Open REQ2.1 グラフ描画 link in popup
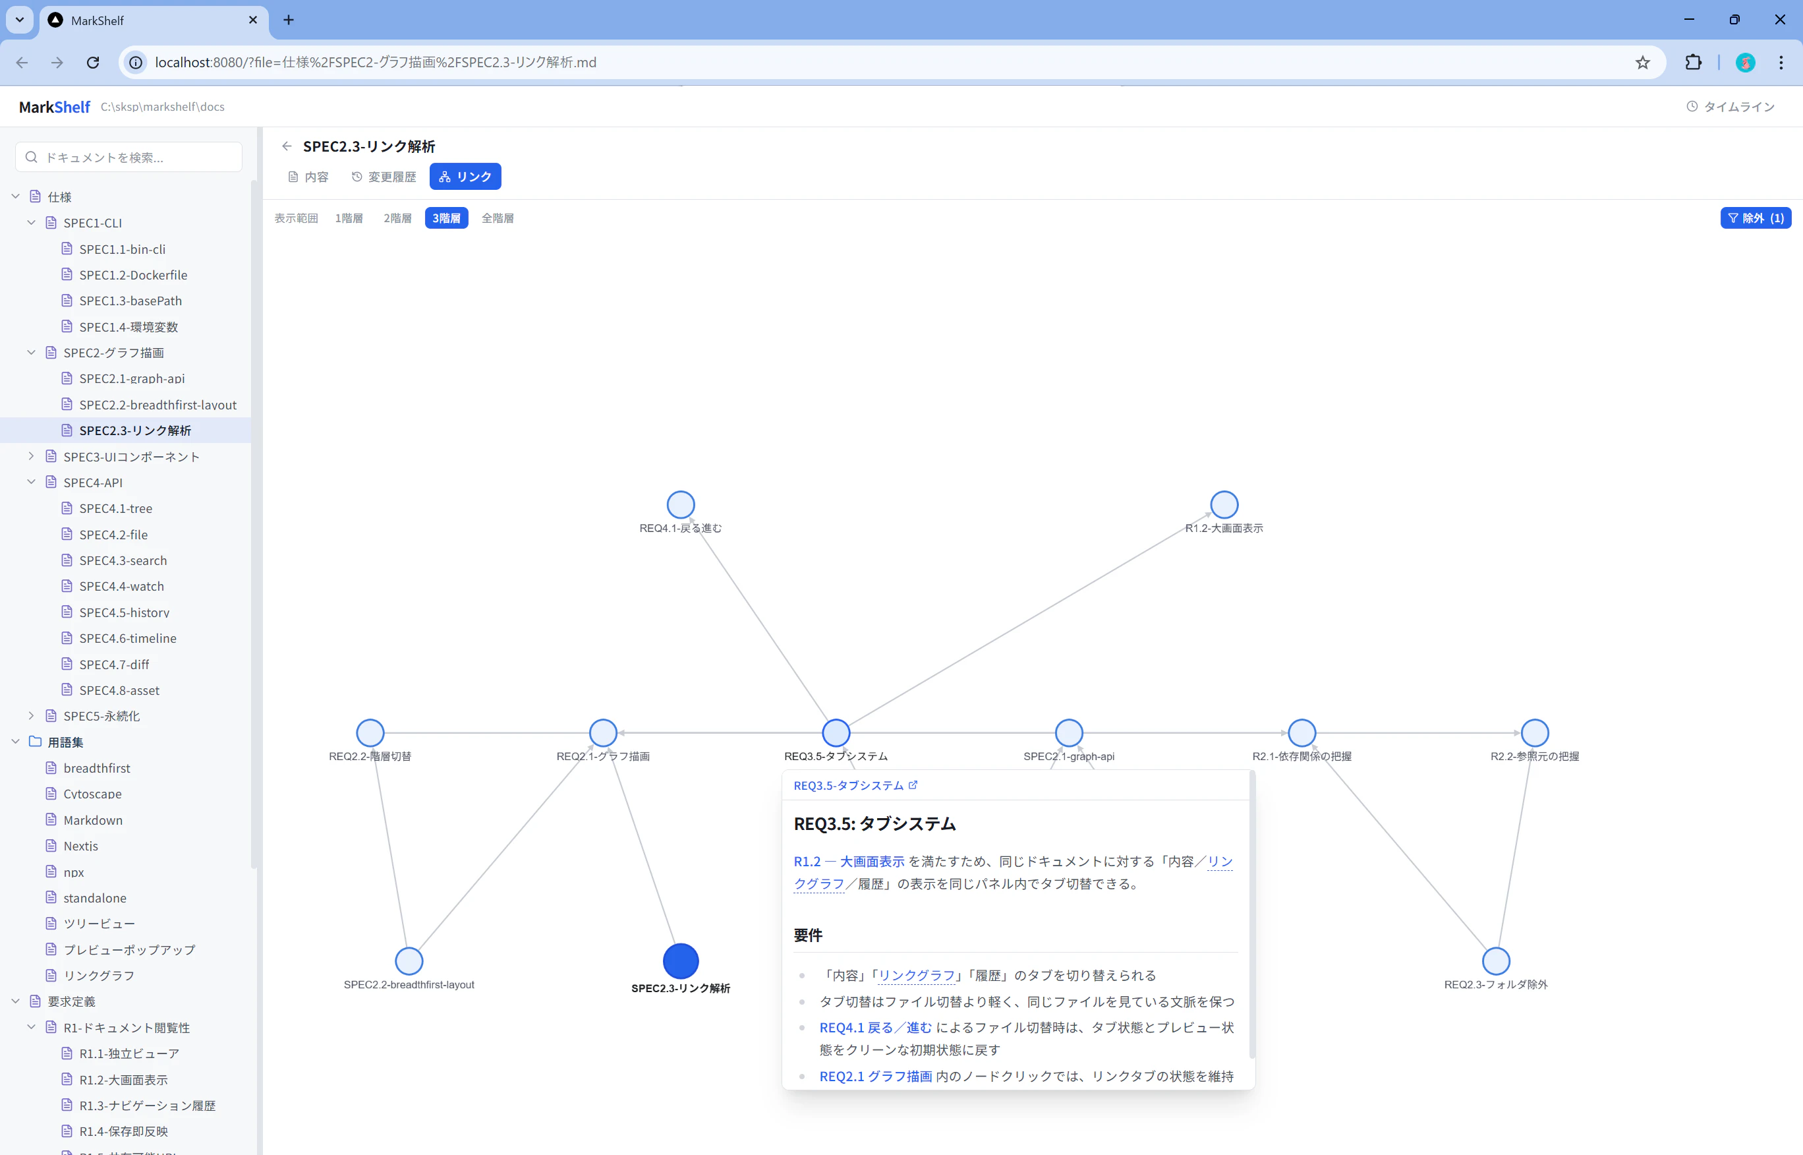The image size is (1803, 1155). coord(875,1077)
